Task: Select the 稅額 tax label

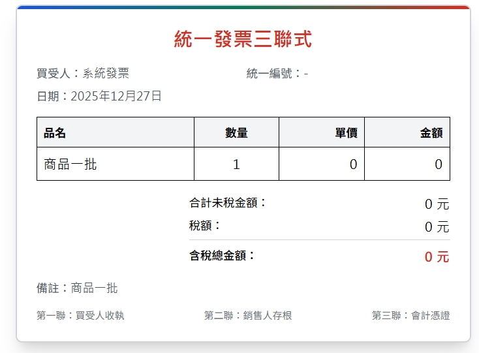Action: point(205,226)
